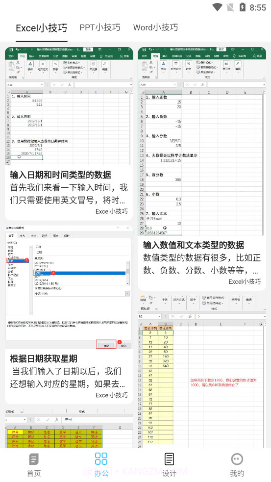Switch to the PPT小技巧 tab
Screen dimensions: 271x482
[100, 27]
